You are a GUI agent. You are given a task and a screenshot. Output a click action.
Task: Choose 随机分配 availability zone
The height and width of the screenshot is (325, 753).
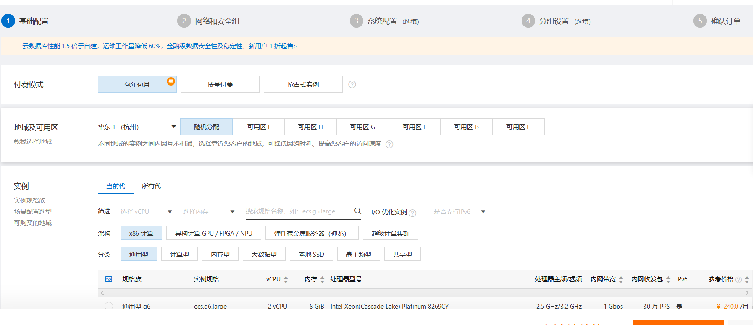[x=206, y=127]
